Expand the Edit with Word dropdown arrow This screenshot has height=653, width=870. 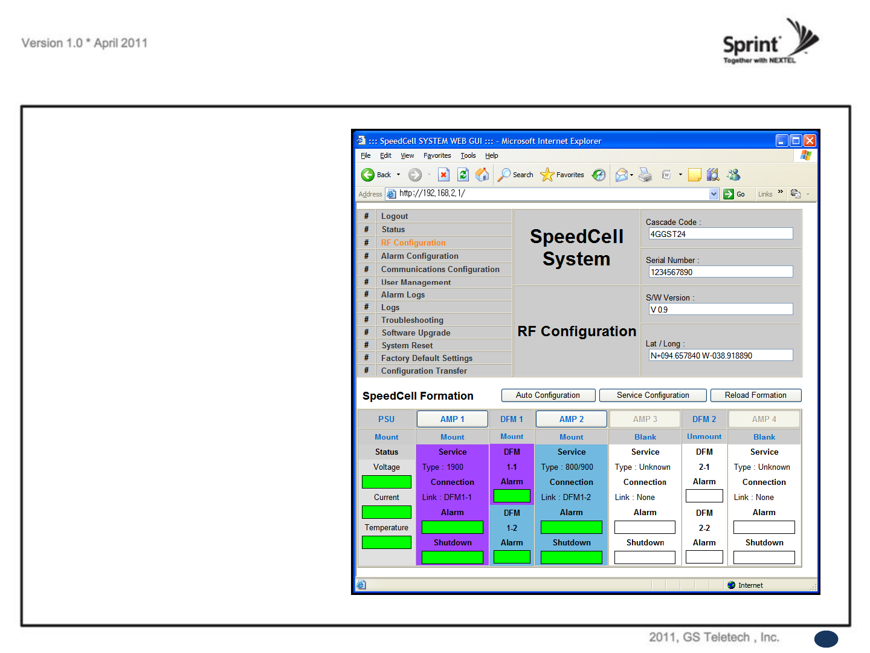pyautogui.click(x=680, y=175)
